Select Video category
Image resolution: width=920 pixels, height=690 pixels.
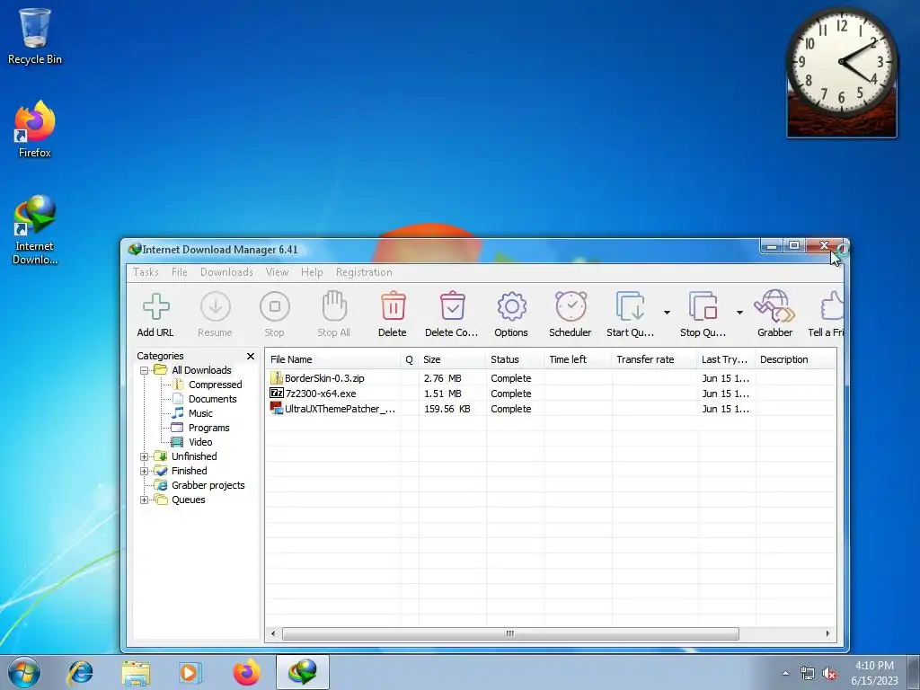[x=200, y=442]
